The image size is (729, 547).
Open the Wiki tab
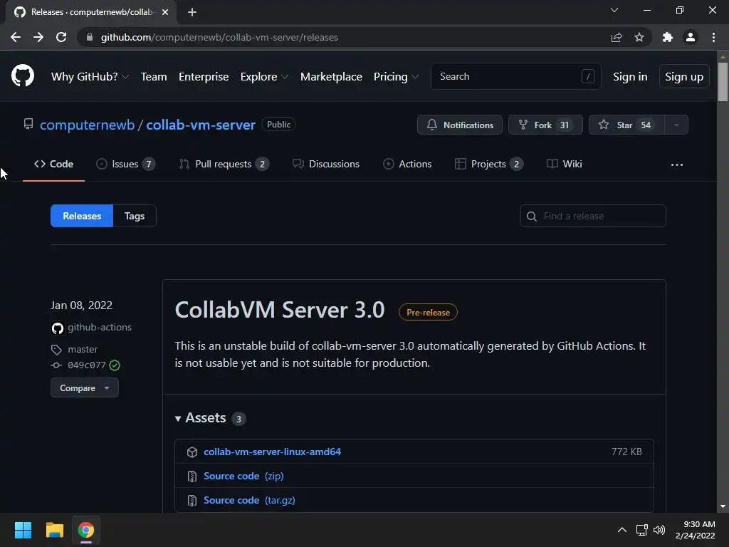(x=565, y=165)
